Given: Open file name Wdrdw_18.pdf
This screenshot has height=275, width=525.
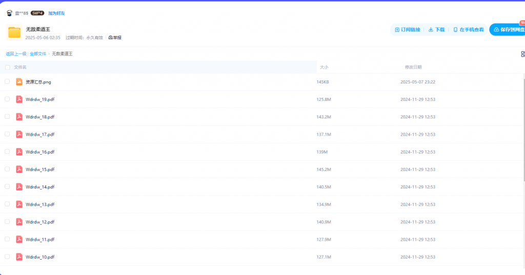Looking at the screenshot, I should 40,117.
